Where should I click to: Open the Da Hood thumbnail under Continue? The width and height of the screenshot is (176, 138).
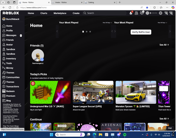(64, 127)
